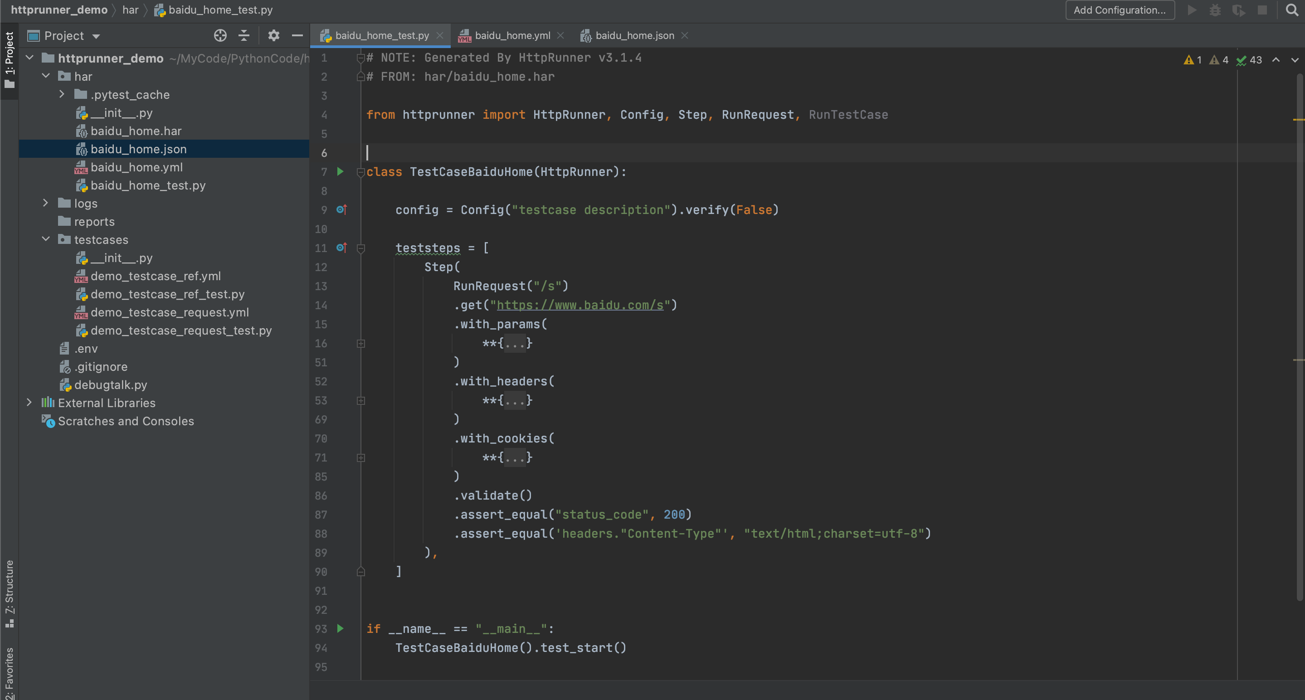Expand the .pytest_cache folder

click(x=62, y=94)
